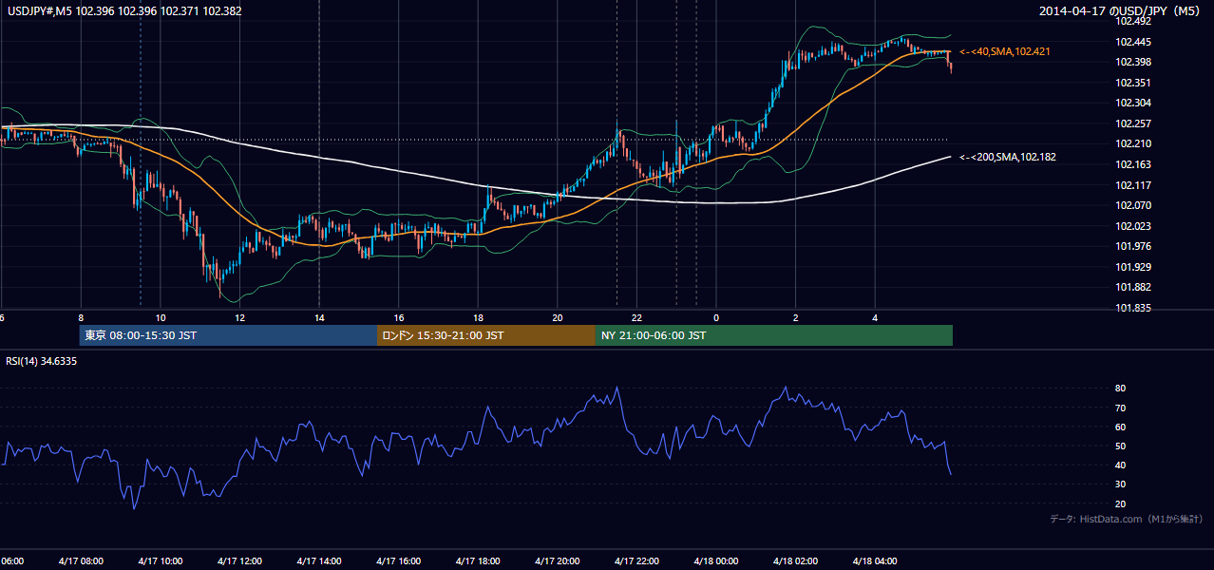Viewport: 1214px width, 570px height.
Task: Click the 4/17 22:00 time axis label
Action: pos(636,560)
